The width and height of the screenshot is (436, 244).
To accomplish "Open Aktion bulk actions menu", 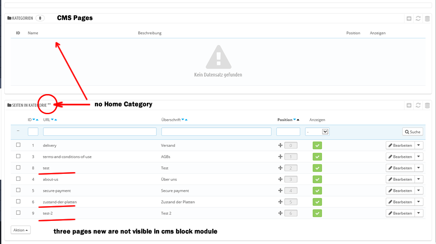I will 20,230.
